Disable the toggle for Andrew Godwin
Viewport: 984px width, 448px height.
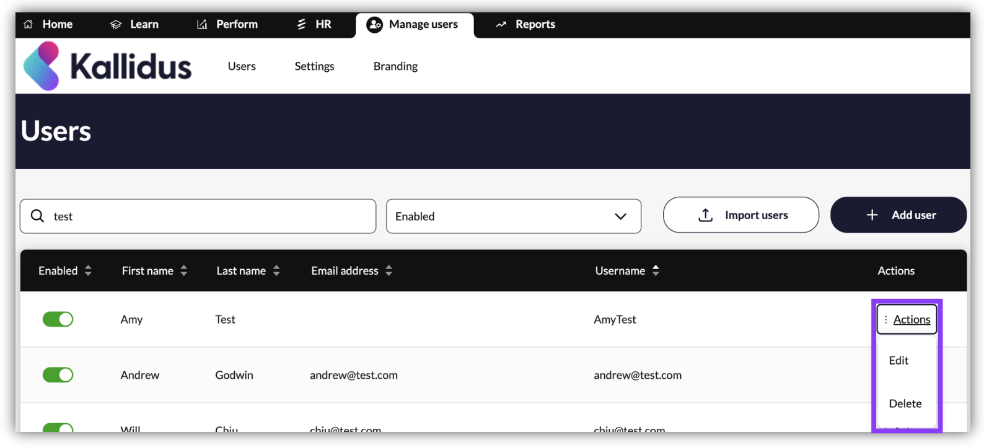point(58,375)
